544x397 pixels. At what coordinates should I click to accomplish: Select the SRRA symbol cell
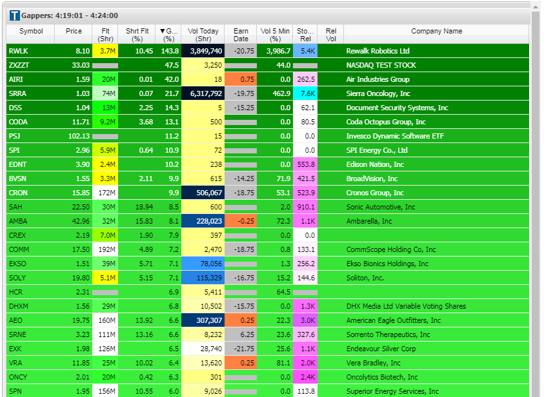[x=31, y=93]
